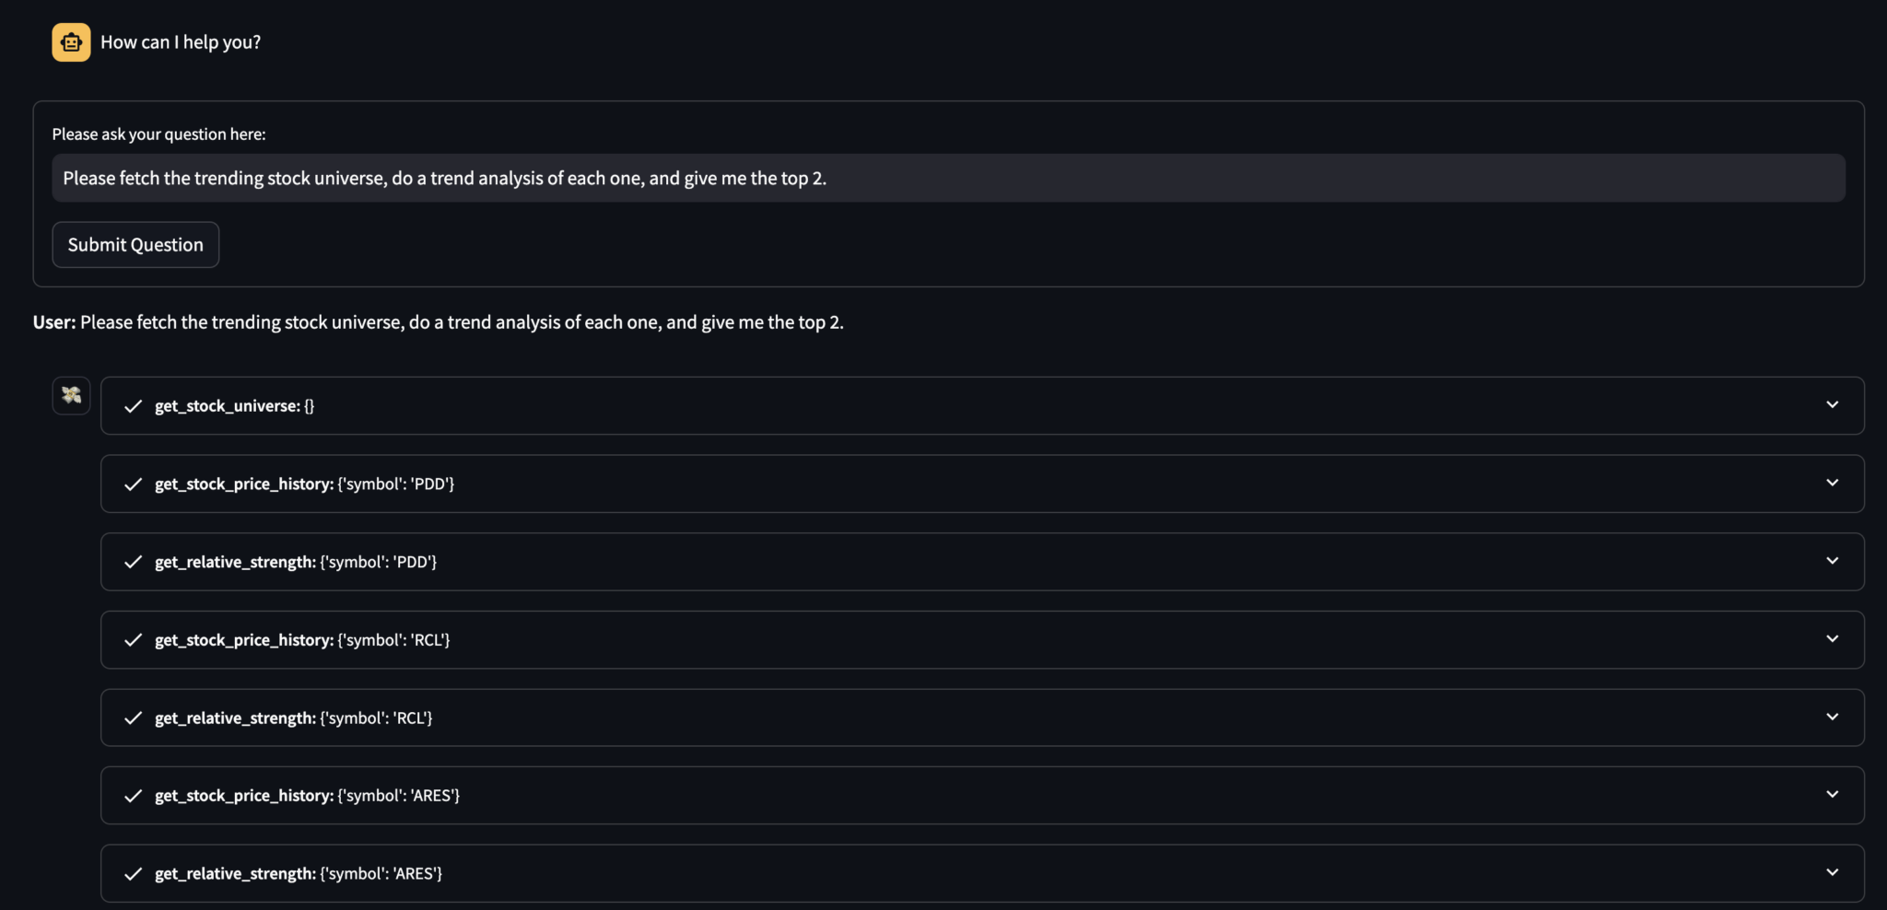This screenshot has width=1887, height=910.
Task: Expand the get_stock_universe result chevron
Action: point(1832,405)
